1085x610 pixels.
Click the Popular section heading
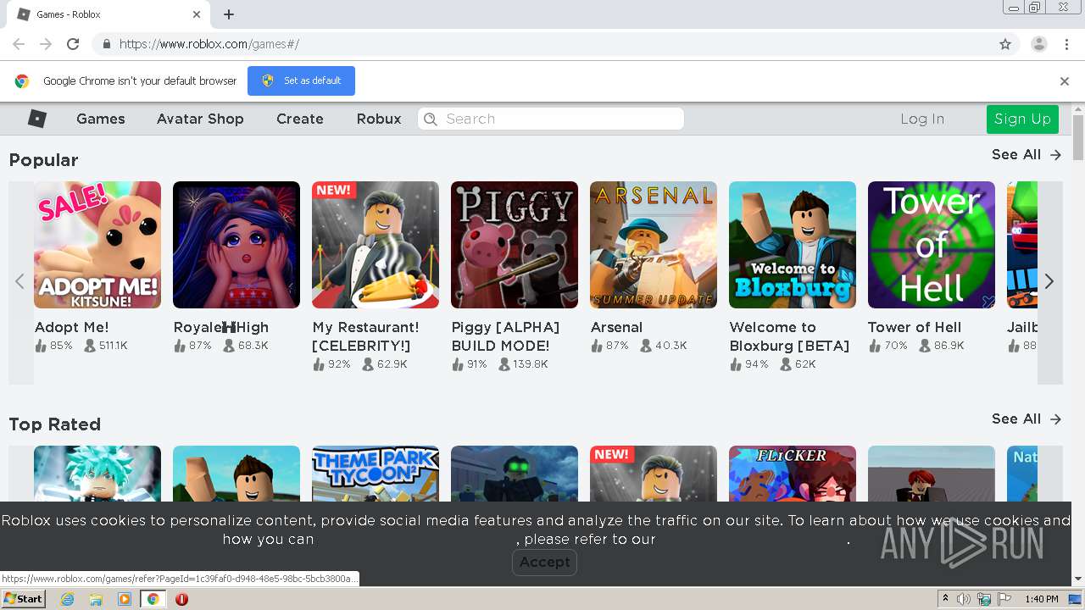click(x=43, y=160)
